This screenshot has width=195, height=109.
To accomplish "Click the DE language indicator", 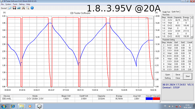I will [165, 106].
